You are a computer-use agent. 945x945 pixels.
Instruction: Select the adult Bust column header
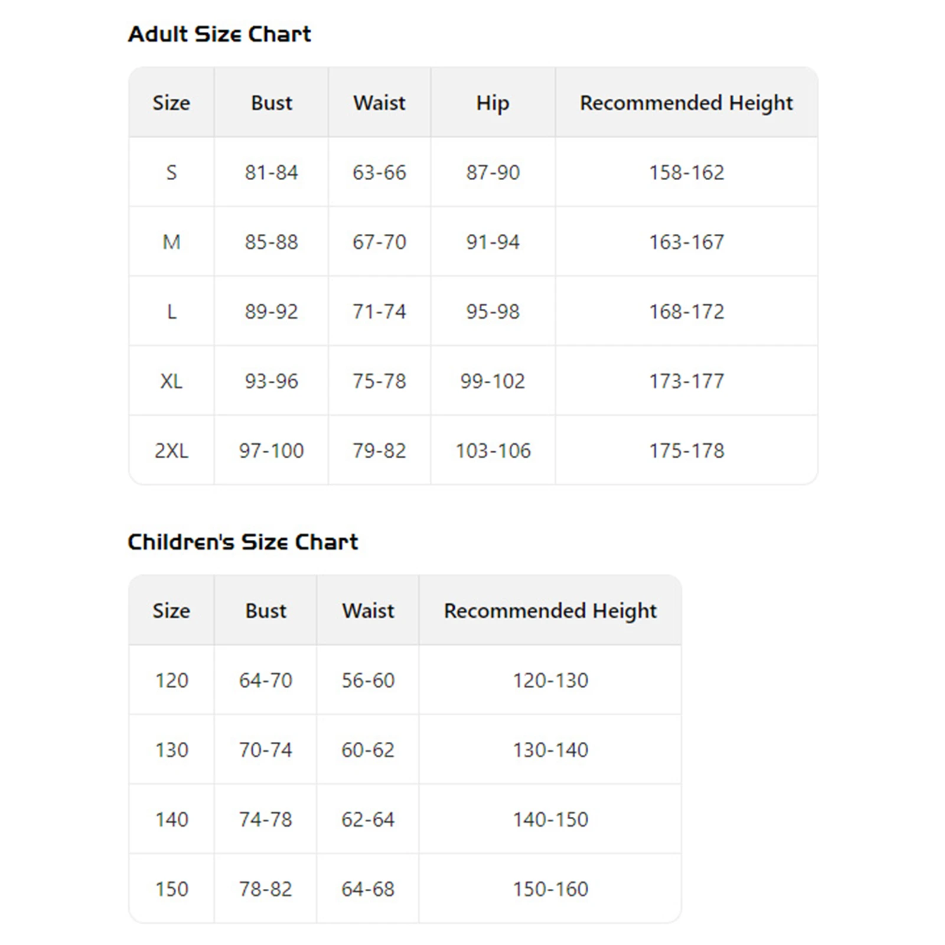[x=271, y=103]
